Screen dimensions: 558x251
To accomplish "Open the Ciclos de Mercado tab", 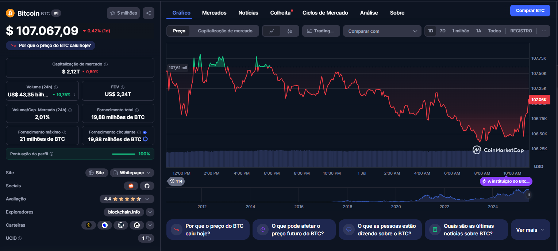I will (325, 13).
